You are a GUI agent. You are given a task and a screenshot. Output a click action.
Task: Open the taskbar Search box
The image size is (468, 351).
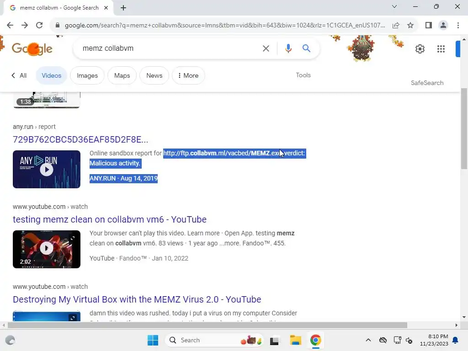(x=214, y=340)
